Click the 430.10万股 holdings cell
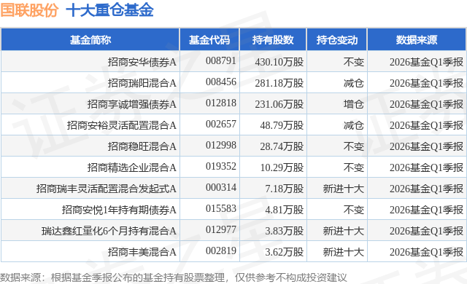This screenshot has width=467, height=284. 279,62
